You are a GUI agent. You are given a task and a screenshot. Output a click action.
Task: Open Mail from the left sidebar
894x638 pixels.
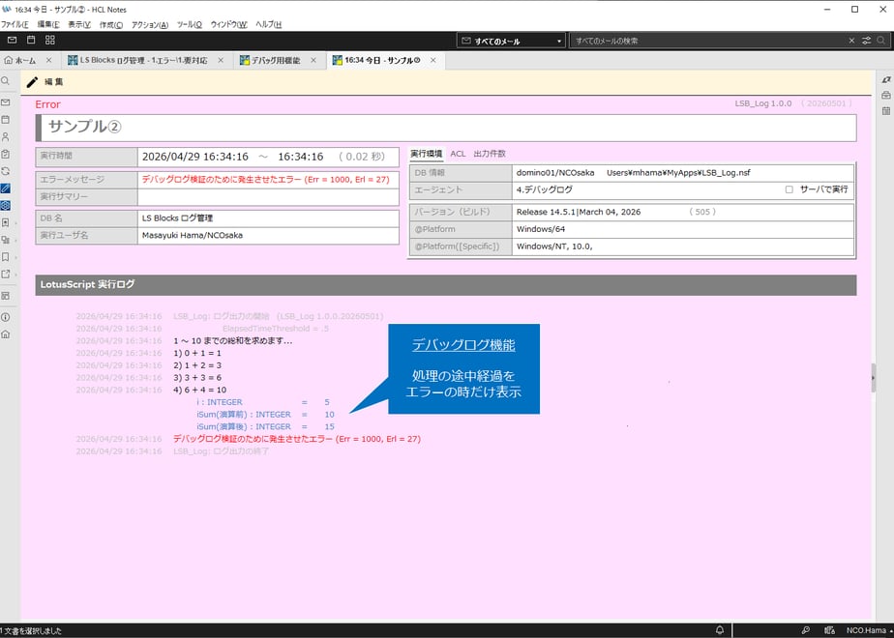[6, 102]
